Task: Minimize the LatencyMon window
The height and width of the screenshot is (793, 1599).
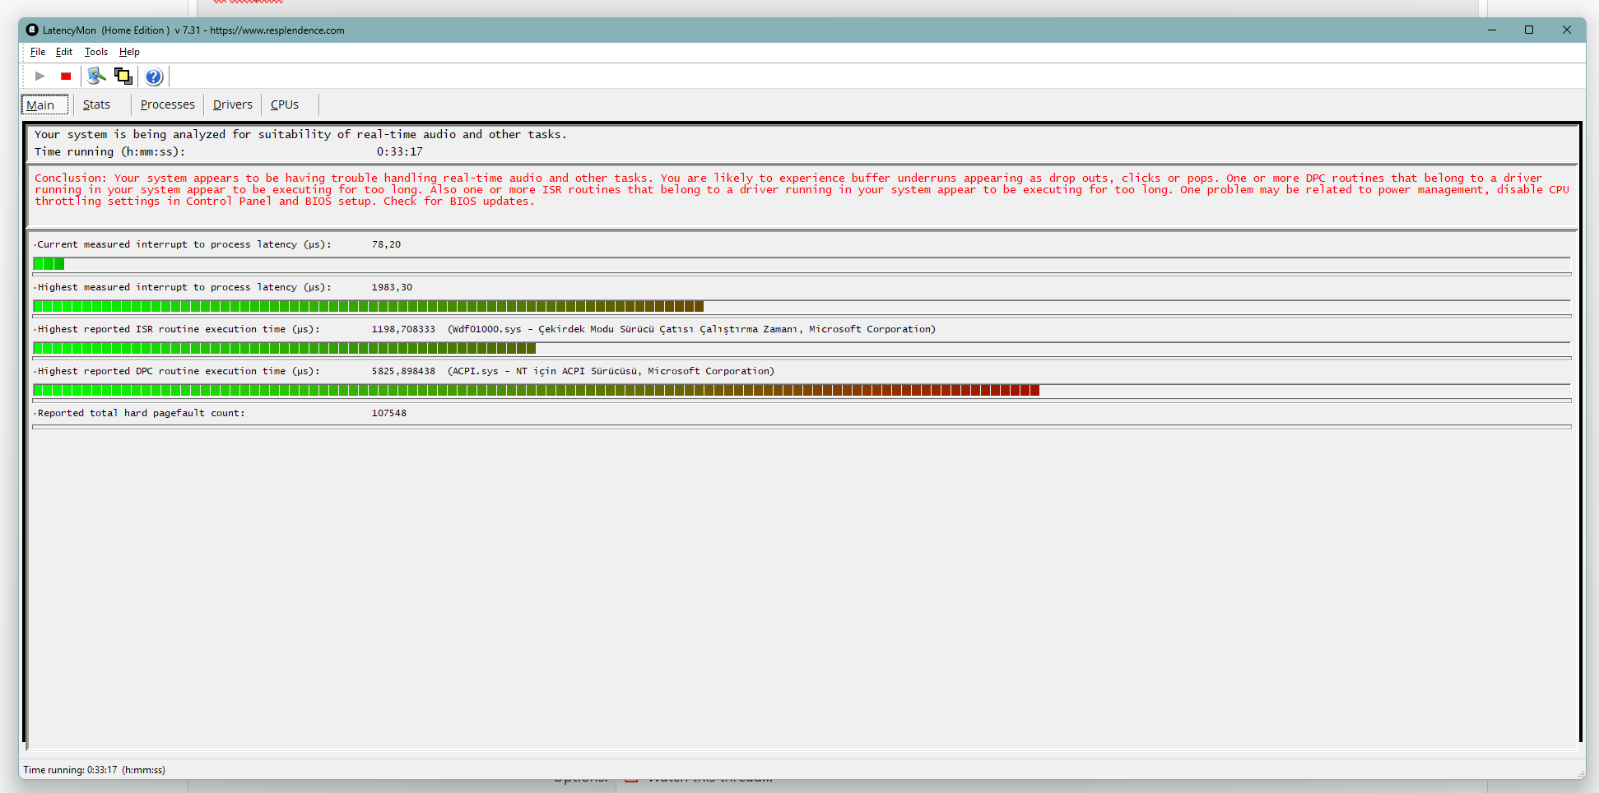Action: coord(1491,30)
